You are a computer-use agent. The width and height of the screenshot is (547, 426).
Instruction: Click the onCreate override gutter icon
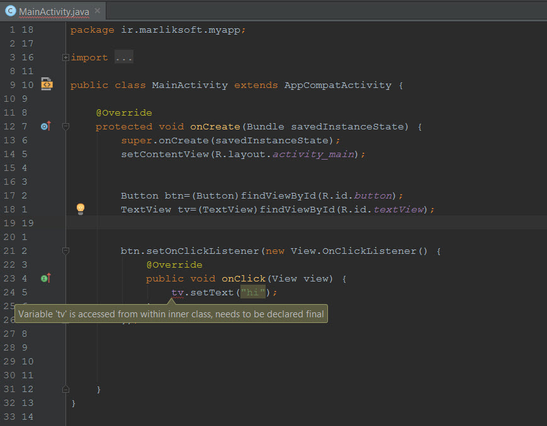pos(46,126)
